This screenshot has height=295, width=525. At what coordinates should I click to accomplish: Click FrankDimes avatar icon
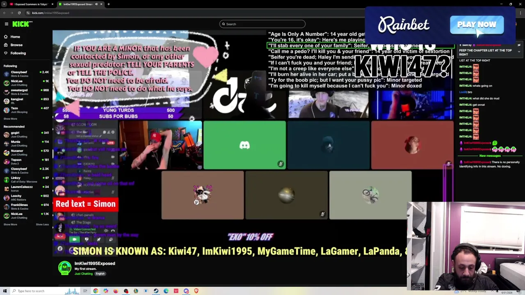pos(6,206)
